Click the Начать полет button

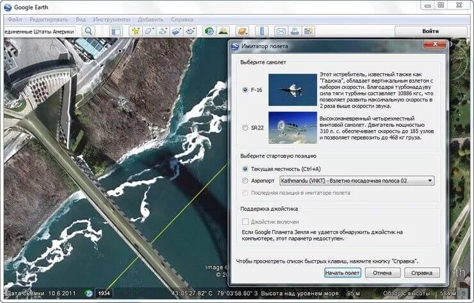coord(343,273)
